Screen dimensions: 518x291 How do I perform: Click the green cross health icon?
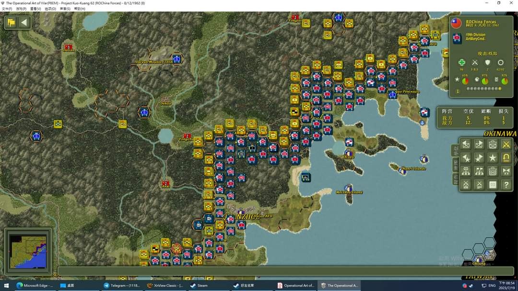[461, 62]
